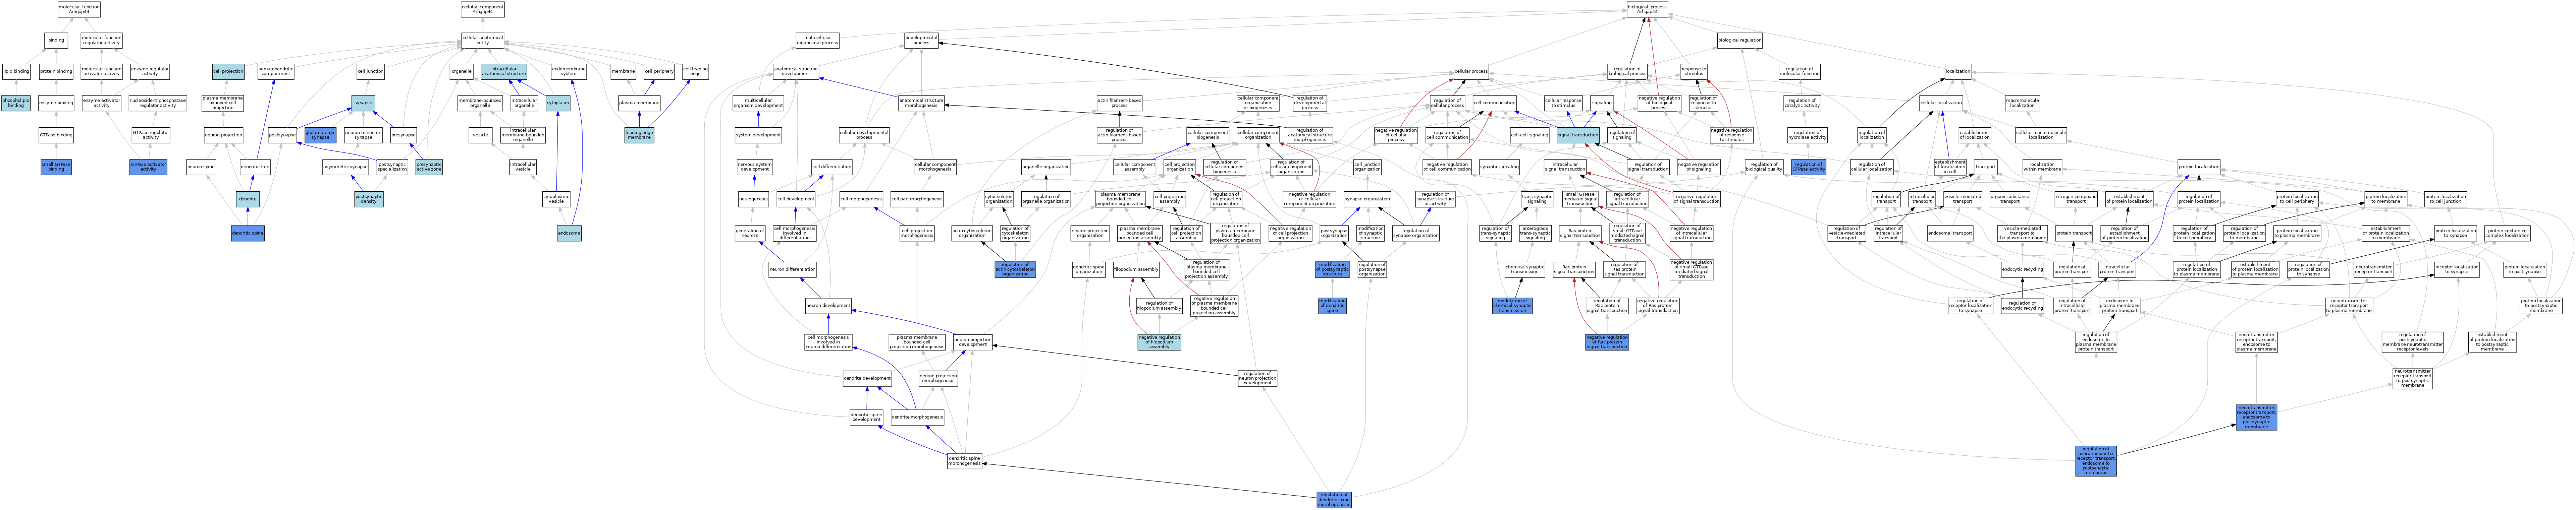Select the cell-cell signaling node

click(1529, 135)
